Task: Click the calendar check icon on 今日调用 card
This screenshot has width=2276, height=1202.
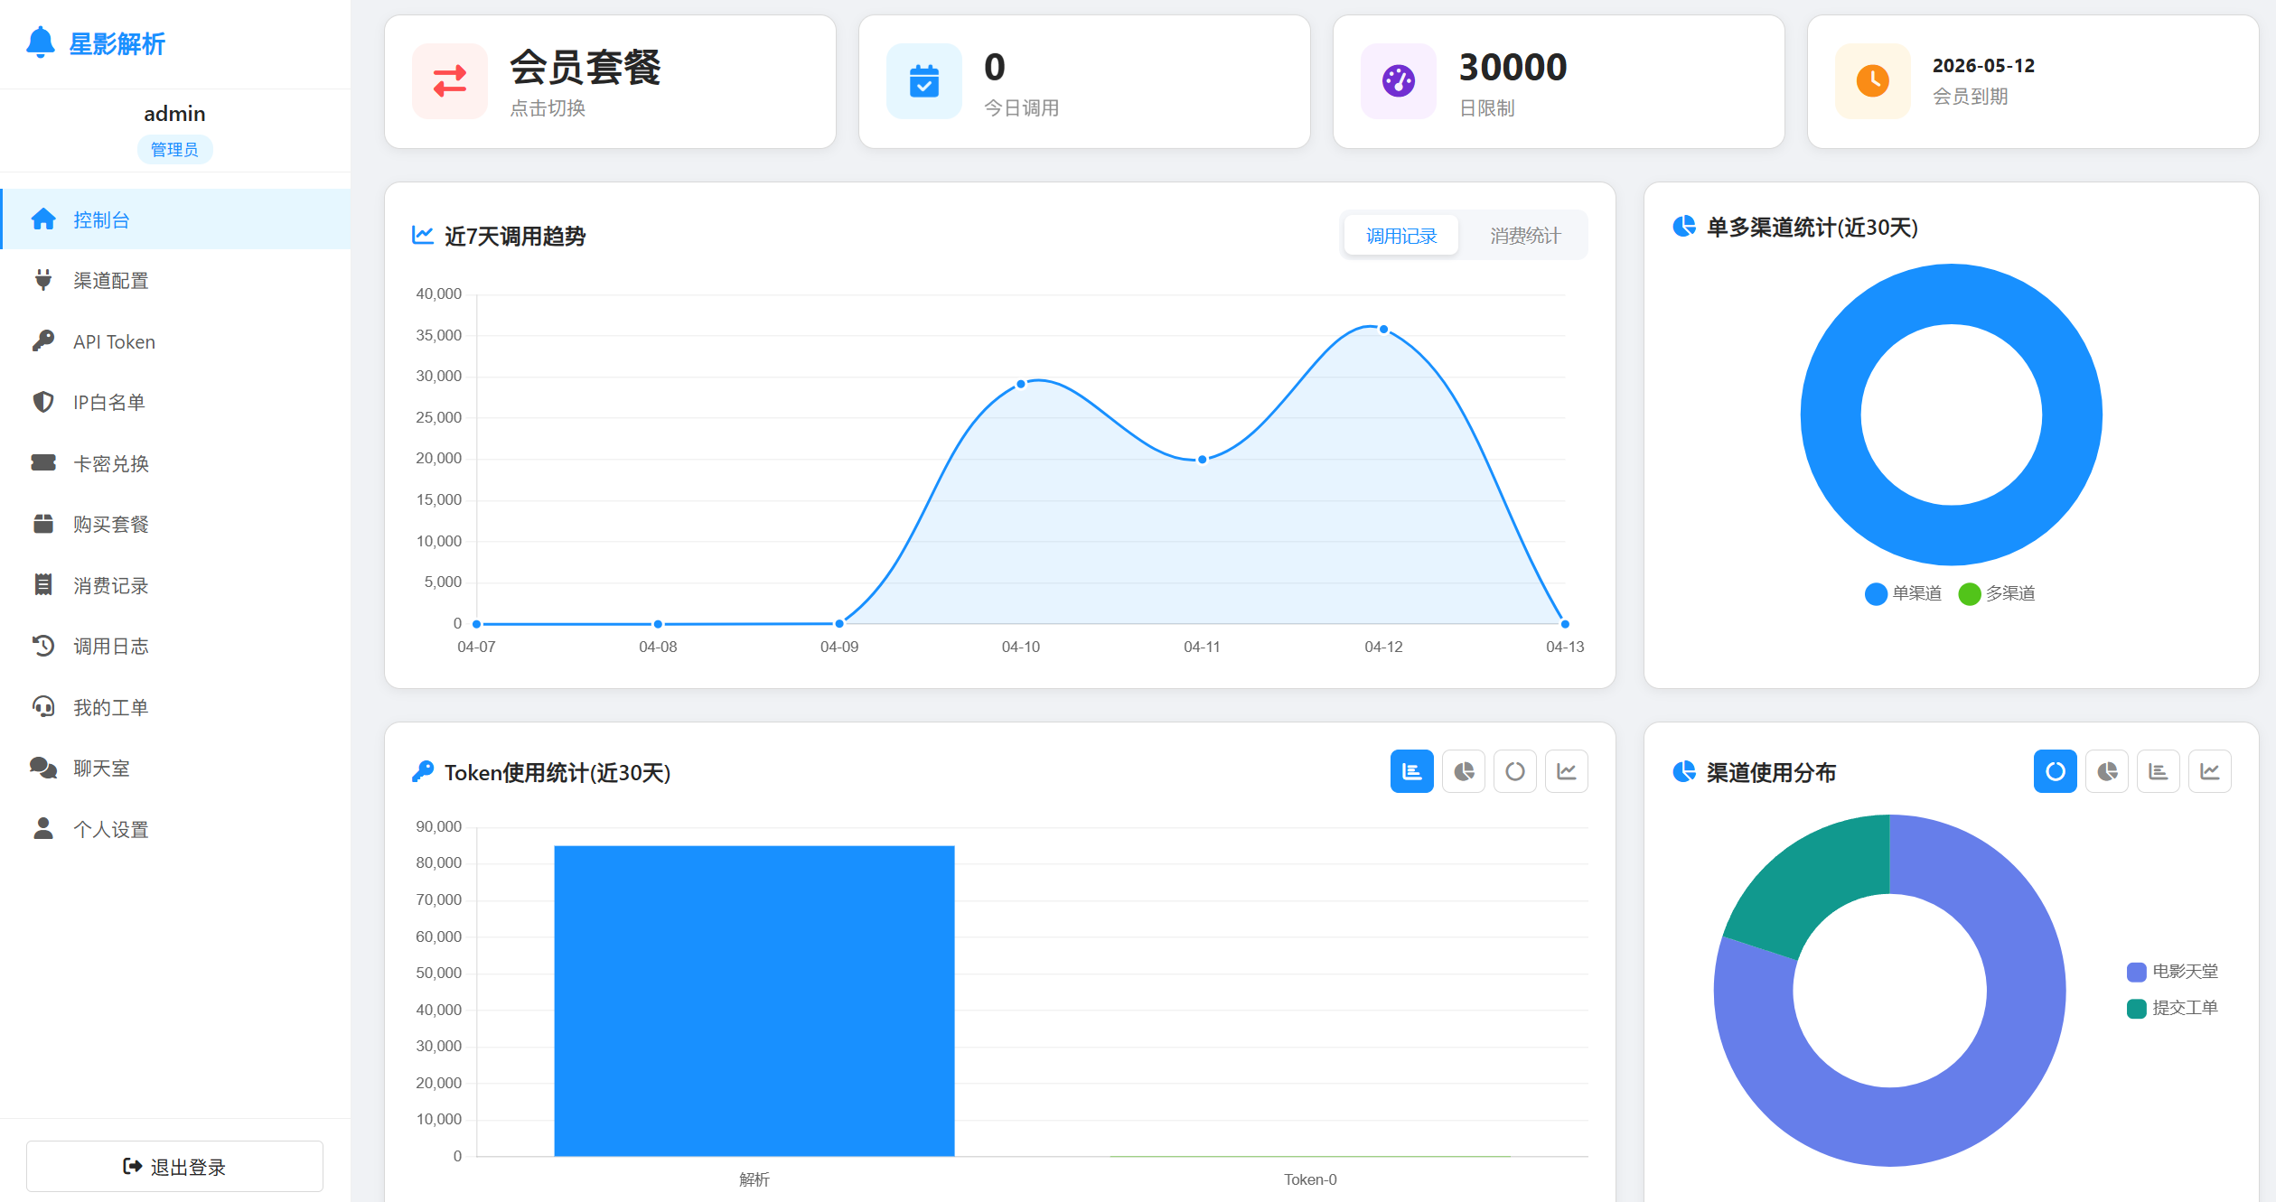Action: (x=924, y=81)
